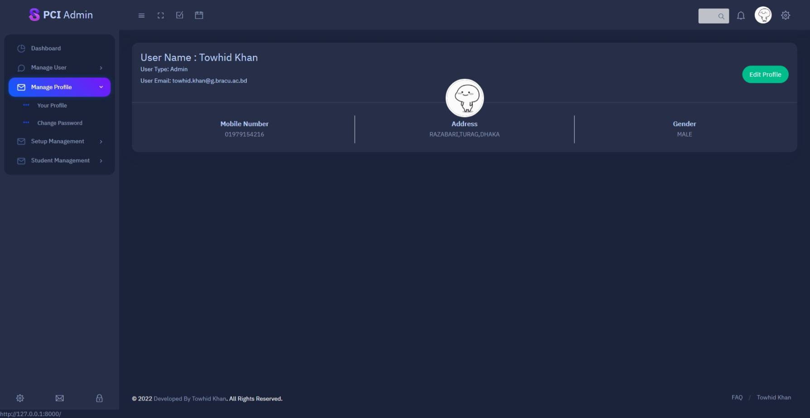
Task: Click the mail icon at sidebar bottom
Action: tap(59, 398)
